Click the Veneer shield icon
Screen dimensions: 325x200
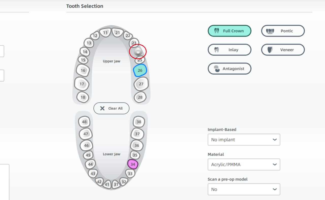pyautogui.click(x=270, y=50)
